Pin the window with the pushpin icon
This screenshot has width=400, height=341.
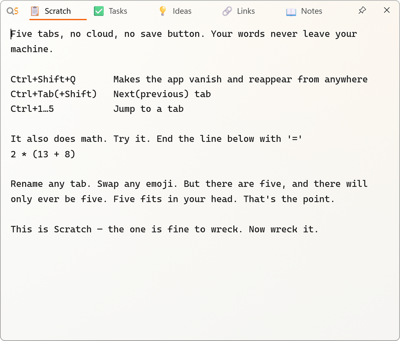click(362, 10)
